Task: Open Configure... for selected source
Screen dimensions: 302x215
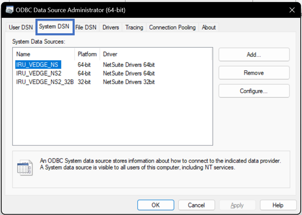Action: 254,91
